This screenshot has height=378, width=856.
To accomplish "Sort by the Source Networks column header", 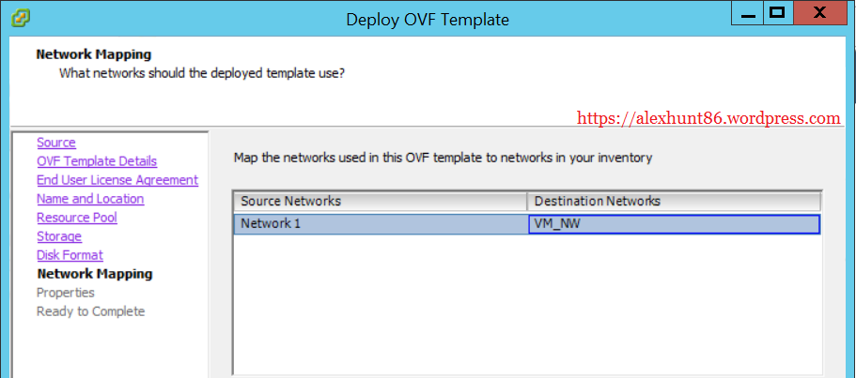I will click(380, 202).
